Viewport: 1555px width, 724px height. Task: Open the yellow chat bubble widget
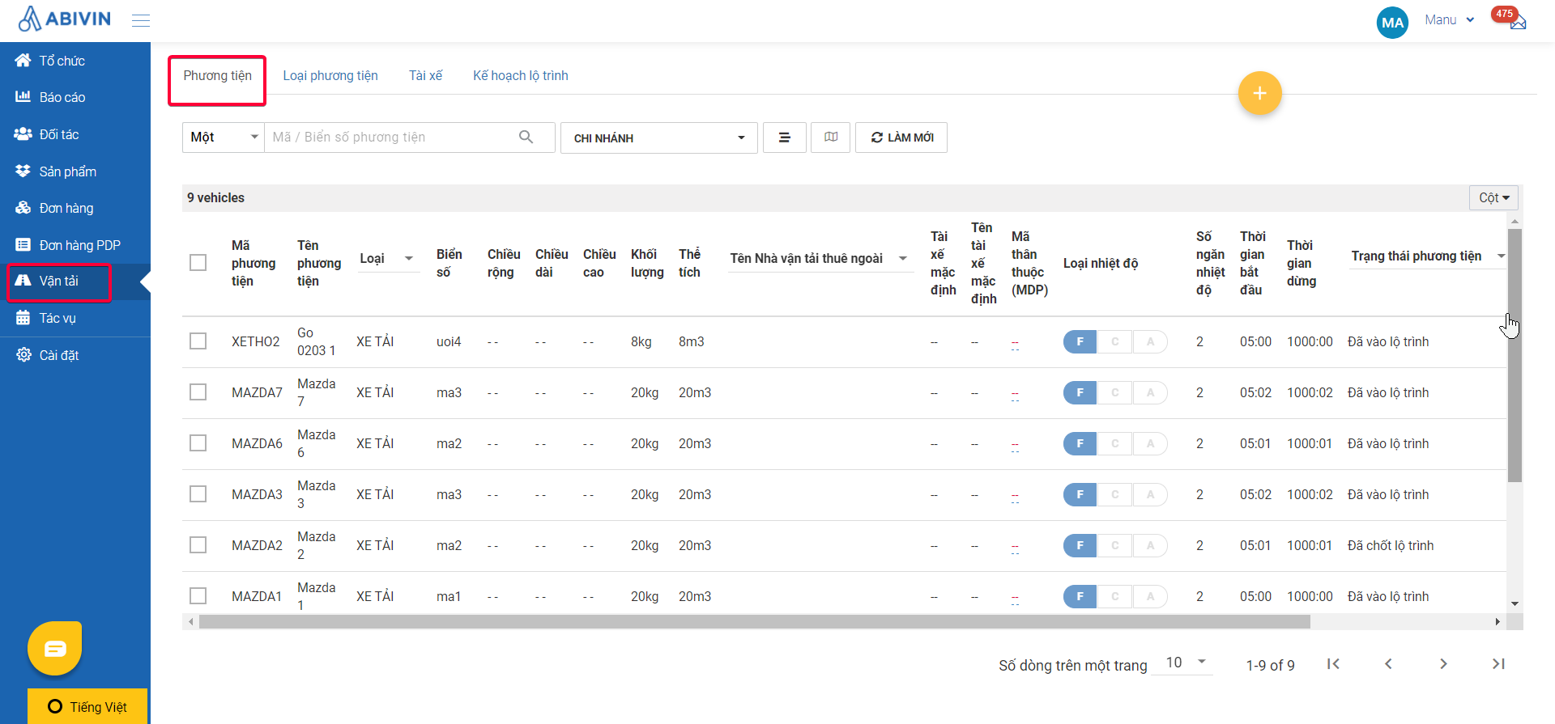pyautogui.click(x=54, y=648)
